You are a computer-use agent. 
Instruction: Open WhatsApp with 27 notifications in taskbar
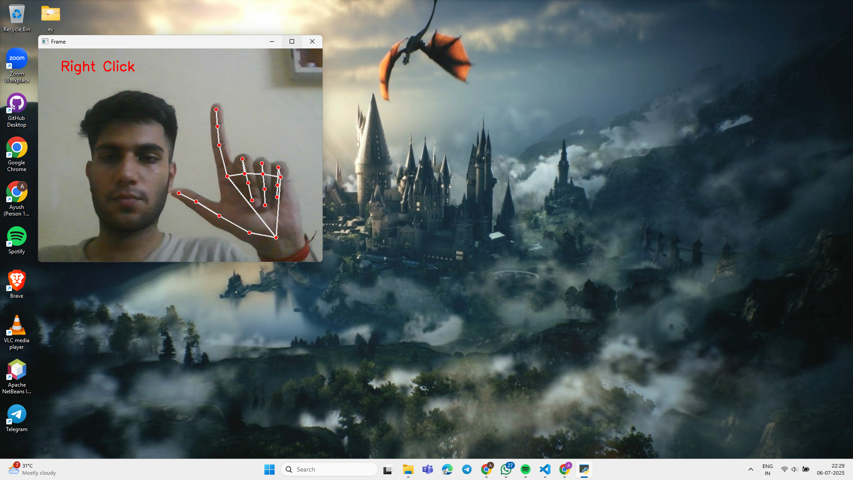click(506, 469)
